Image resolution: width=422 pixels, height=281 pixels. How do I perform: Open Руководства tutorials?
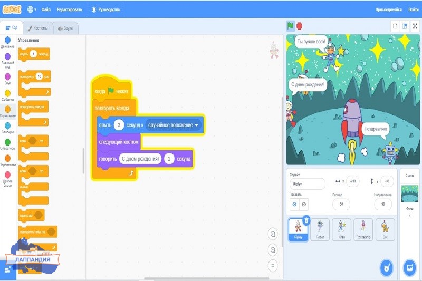coord(105,9)
